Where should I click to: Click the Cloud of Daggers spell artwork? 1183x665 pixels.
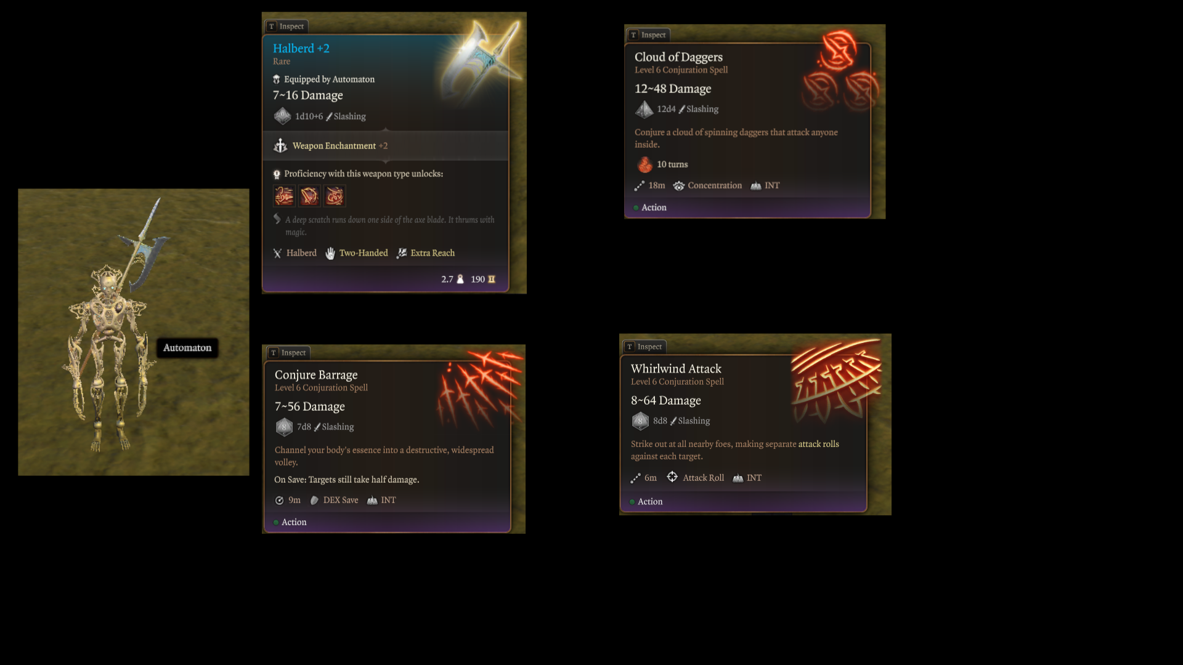(842, 73)
